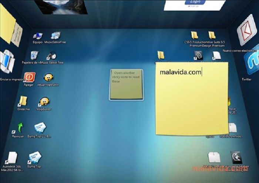Viewport: 259px width, 183px height.
Task: Open the MusicEditorFree installer icon
Action: tap(55, 35)
